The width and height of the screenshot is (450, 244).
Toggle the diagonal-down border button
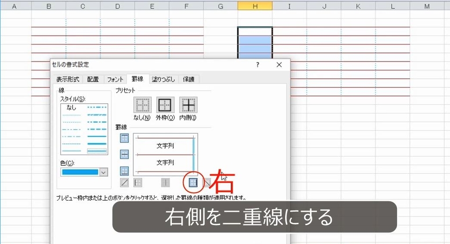(x=207, y=182)
